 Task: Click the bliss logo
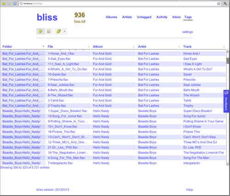tap(47, 17)
